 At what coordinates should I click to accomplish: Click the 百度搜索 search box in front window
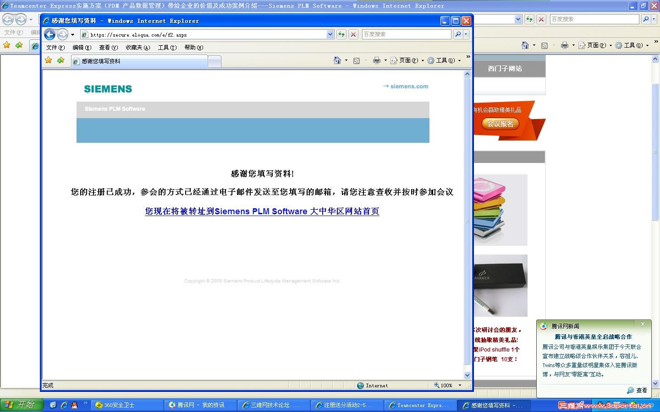tap(407, 34)
